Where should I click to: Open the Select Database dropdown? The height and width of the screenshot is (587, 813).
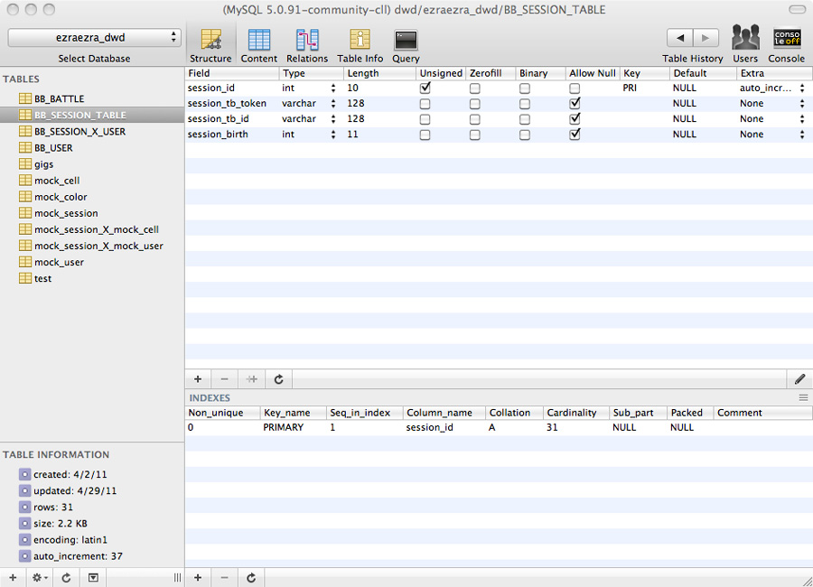[95, 38]
